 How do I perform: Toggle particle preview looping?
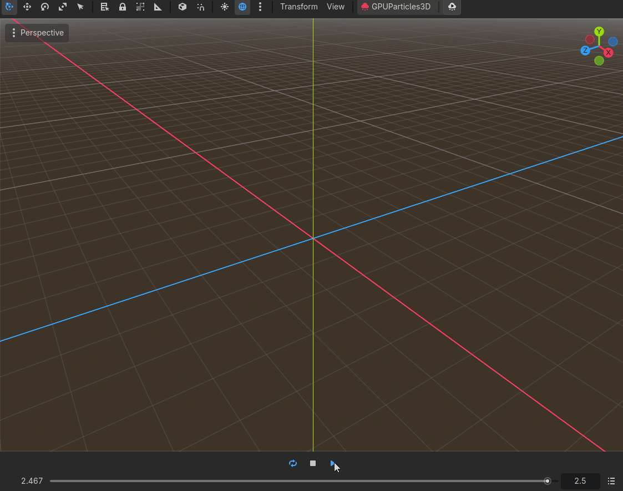point(293,463)
